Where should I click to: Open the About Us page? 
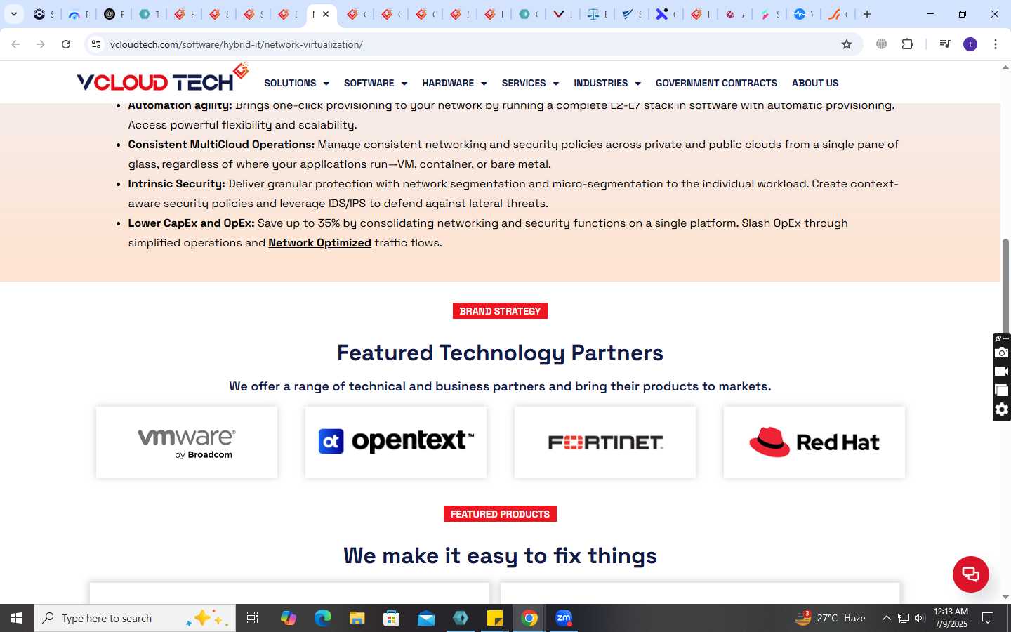click(815, 83)
